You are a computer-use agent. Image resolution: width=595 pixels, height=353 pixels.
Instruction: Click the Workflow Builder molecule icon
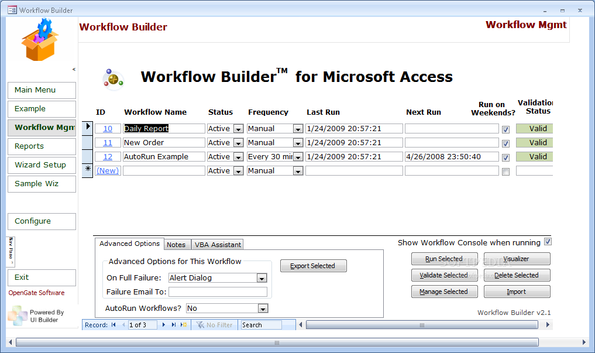point(113,80)
